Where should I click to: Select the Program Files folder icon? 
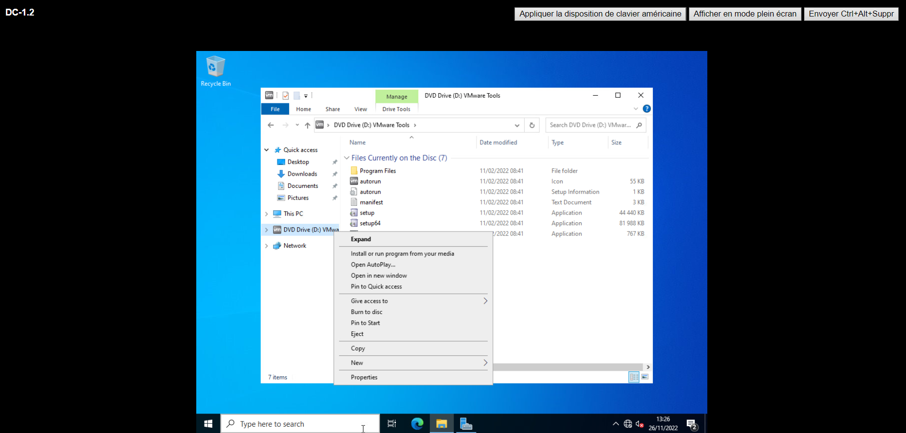(x=354, y=171)
